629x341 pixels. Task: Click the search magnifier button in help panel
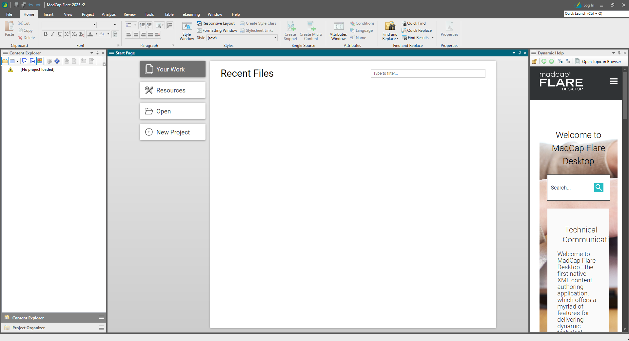pos(599,188)
